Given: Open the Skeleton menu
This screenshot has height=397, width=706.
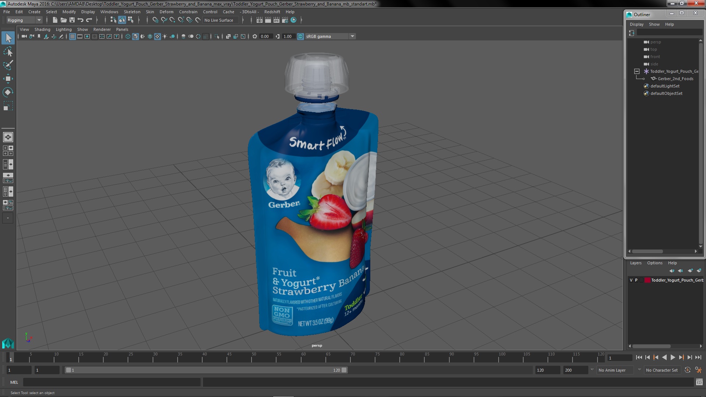Looking at the screenshot, I should coord(132,12).
